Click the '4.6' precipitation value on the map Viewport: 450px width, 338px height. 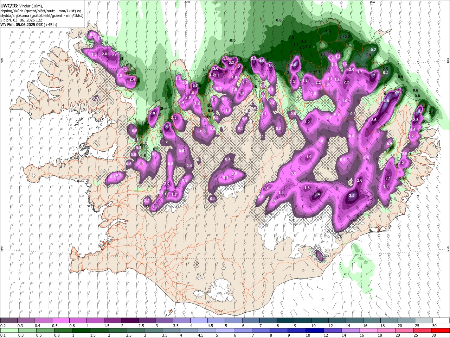418,112
